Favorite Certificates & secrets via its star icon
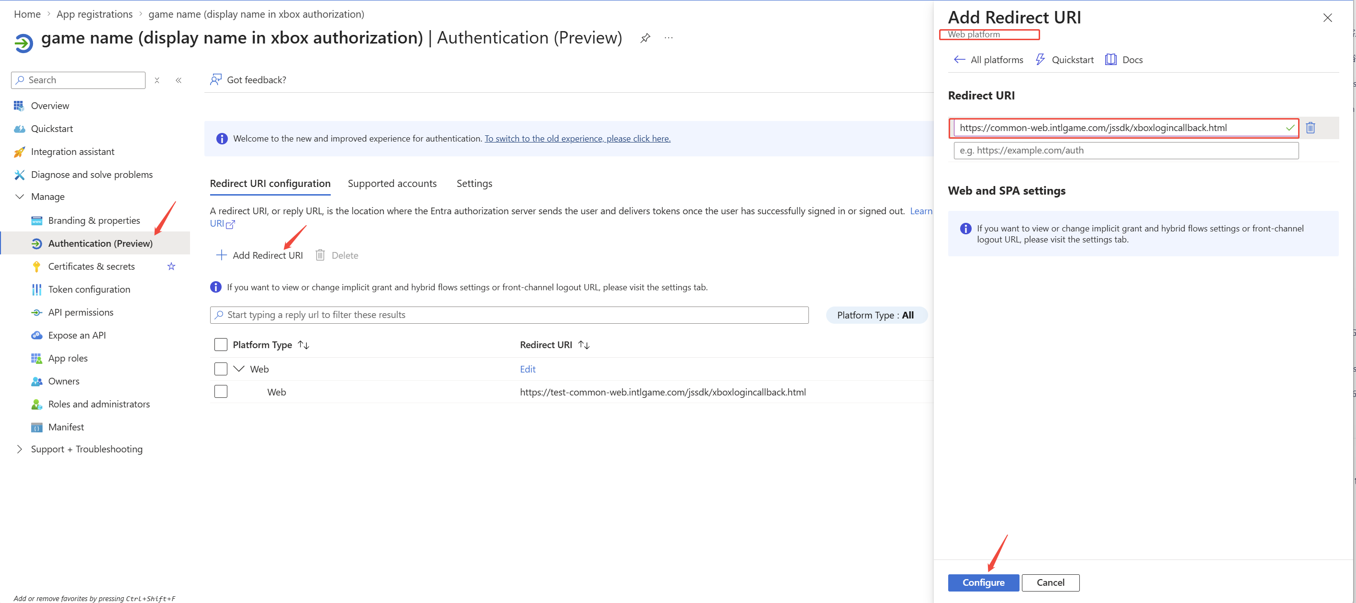1356x603 pixels. pyautogui.click(x=171, y=266)
